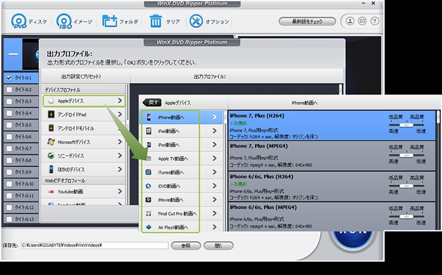Select iPhone 6/6s, Plus (MPEG4) profile

click(x=332, y=216)
